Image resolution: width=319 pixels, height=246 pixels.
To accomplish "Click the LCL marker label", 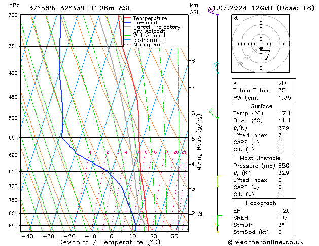I will [x=199, y=214].
